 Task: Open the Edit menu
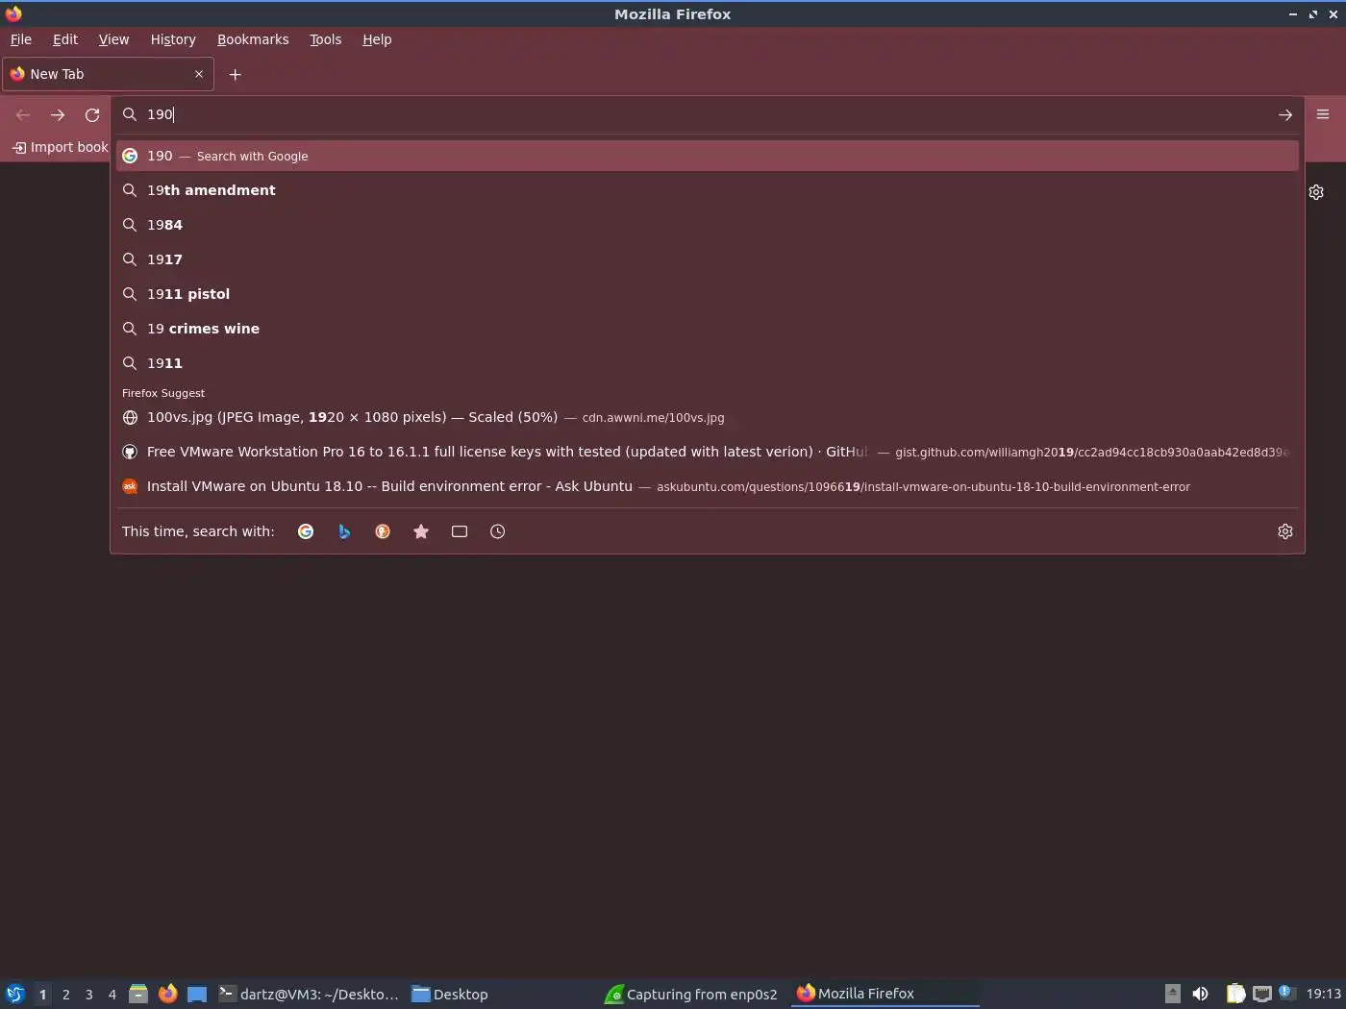point(65,39)
